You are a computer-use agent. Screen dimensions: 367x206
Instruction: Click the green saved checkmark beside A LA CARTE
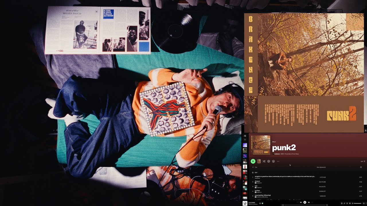pos(262,203)
